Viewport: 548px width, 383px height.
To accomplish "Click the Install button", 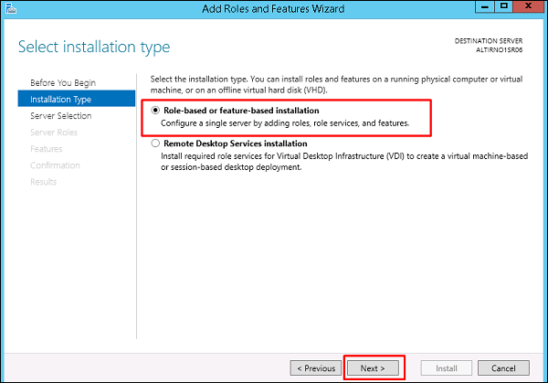I will coord(447,367).
